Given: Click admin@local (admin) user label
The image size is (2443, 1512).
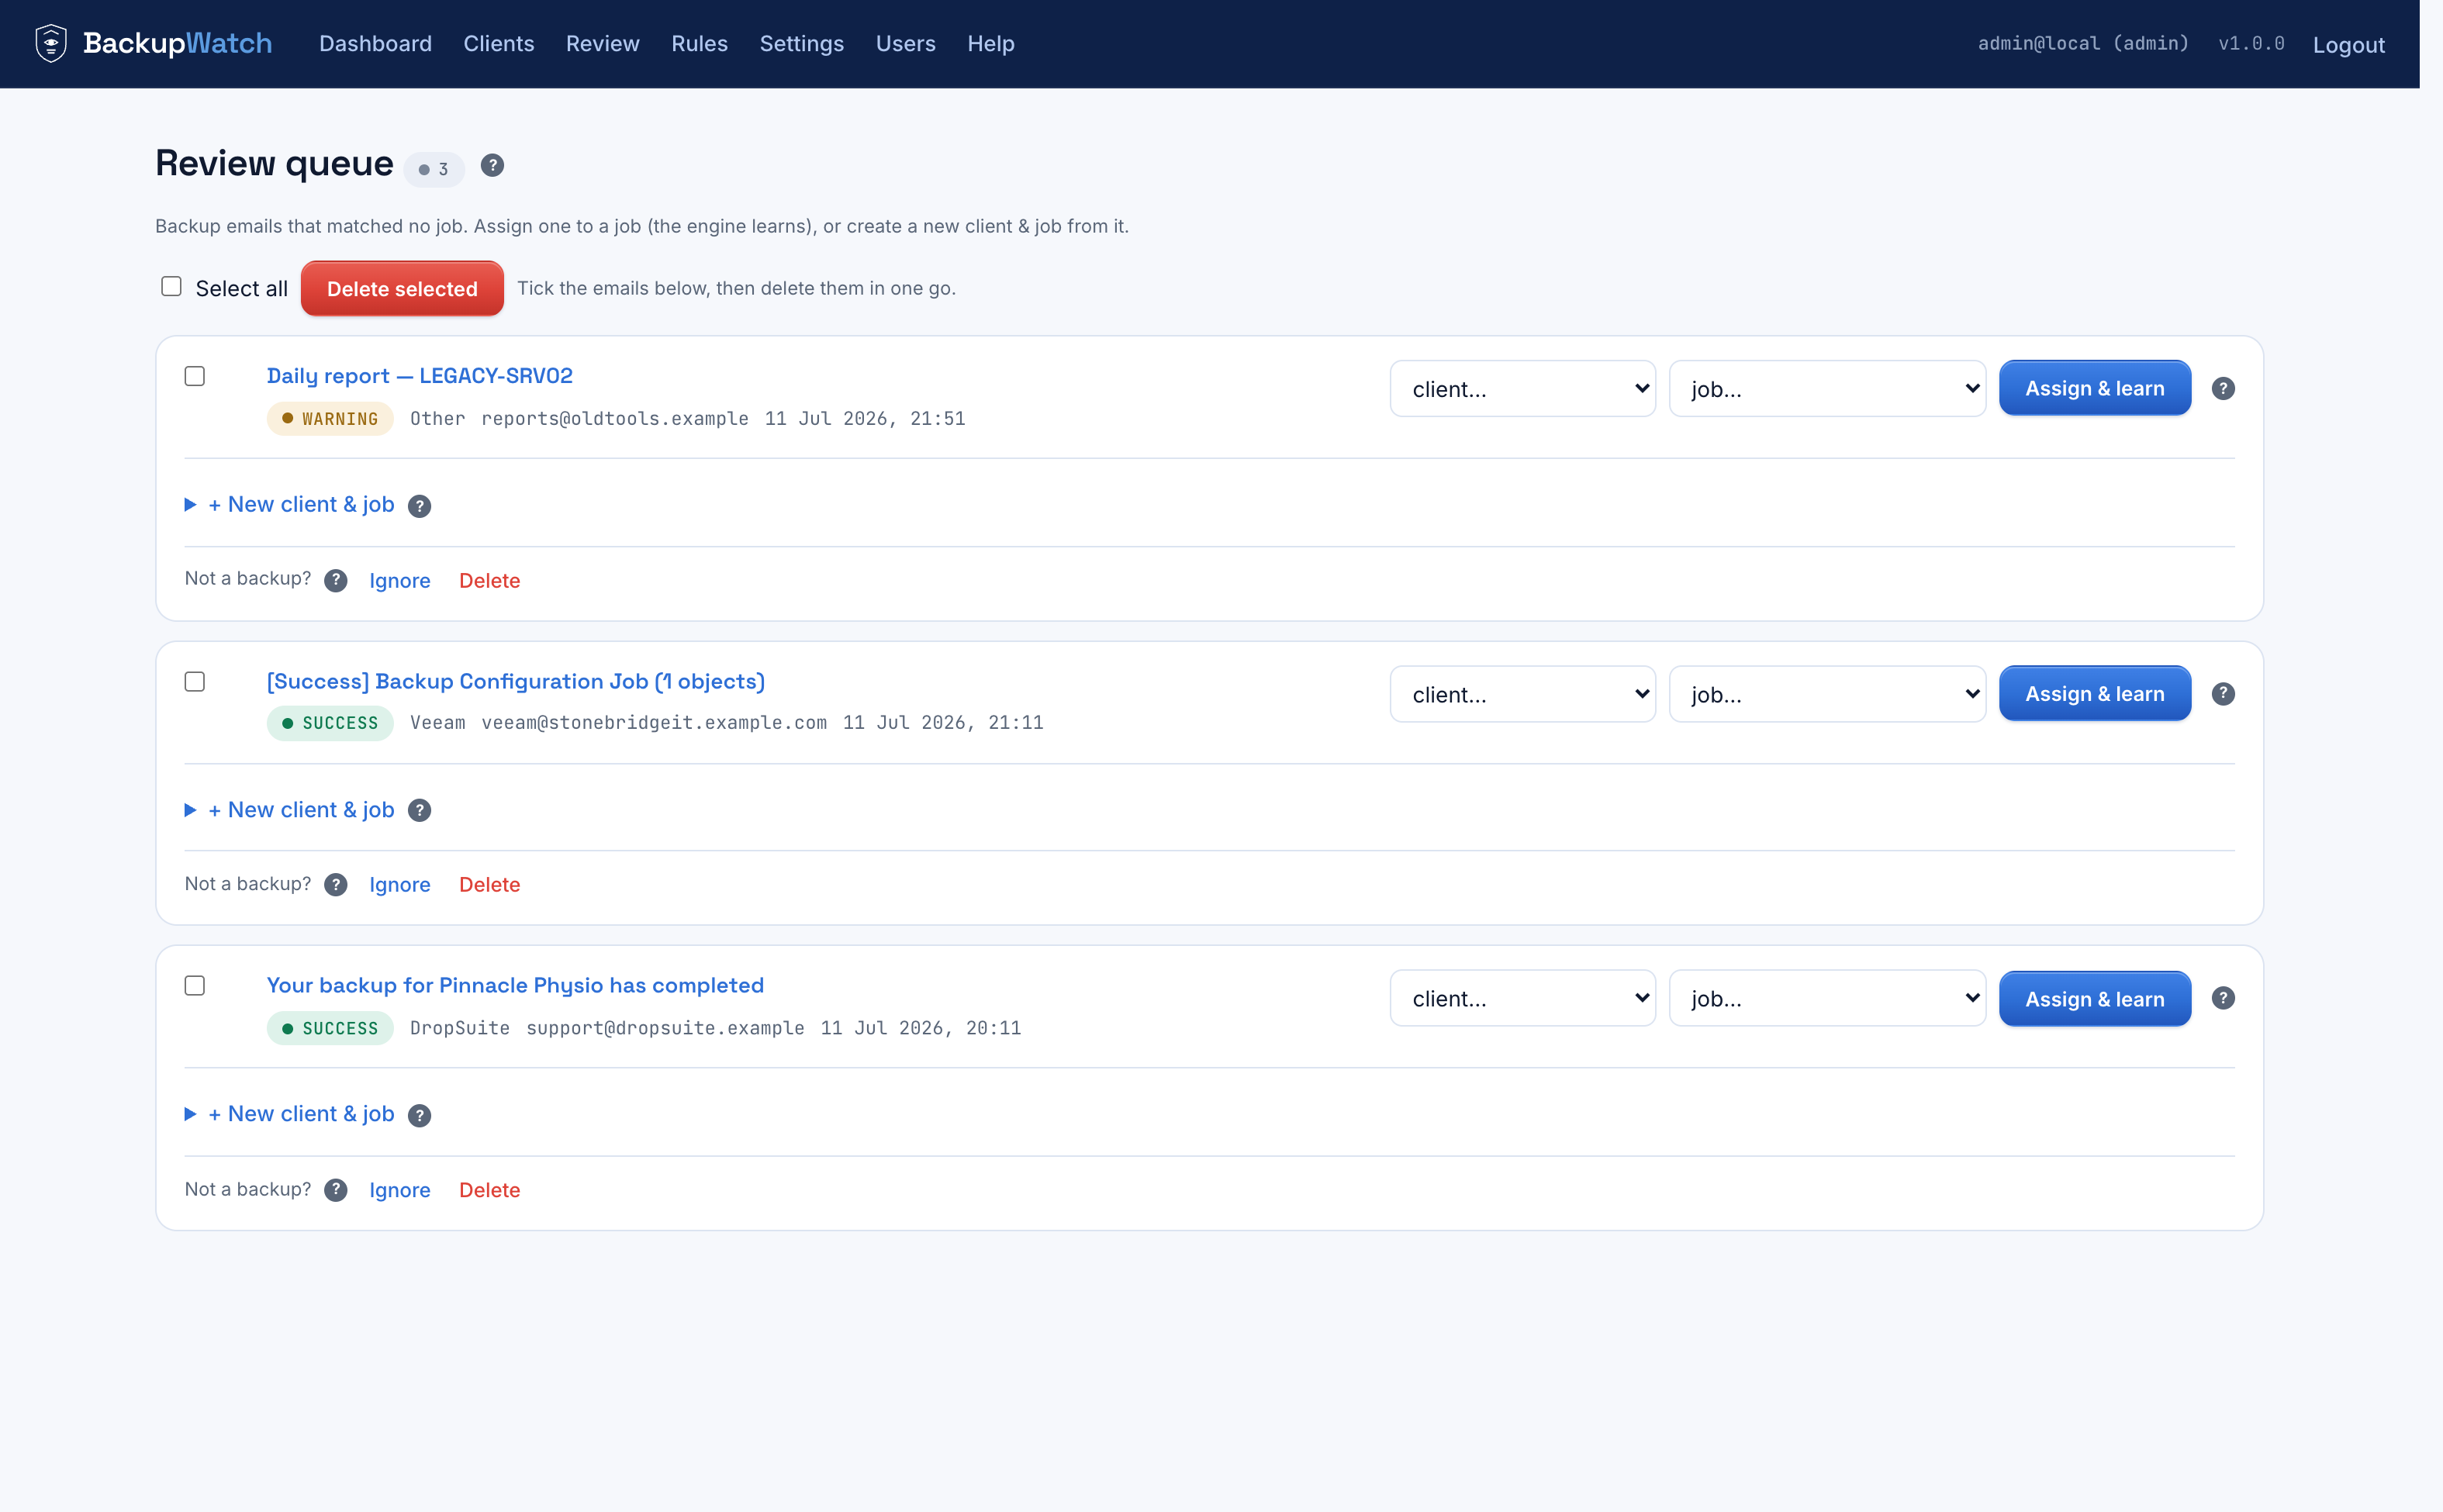Looking at the screenshot, I should pyautogui.click(x=2083, y=43).
